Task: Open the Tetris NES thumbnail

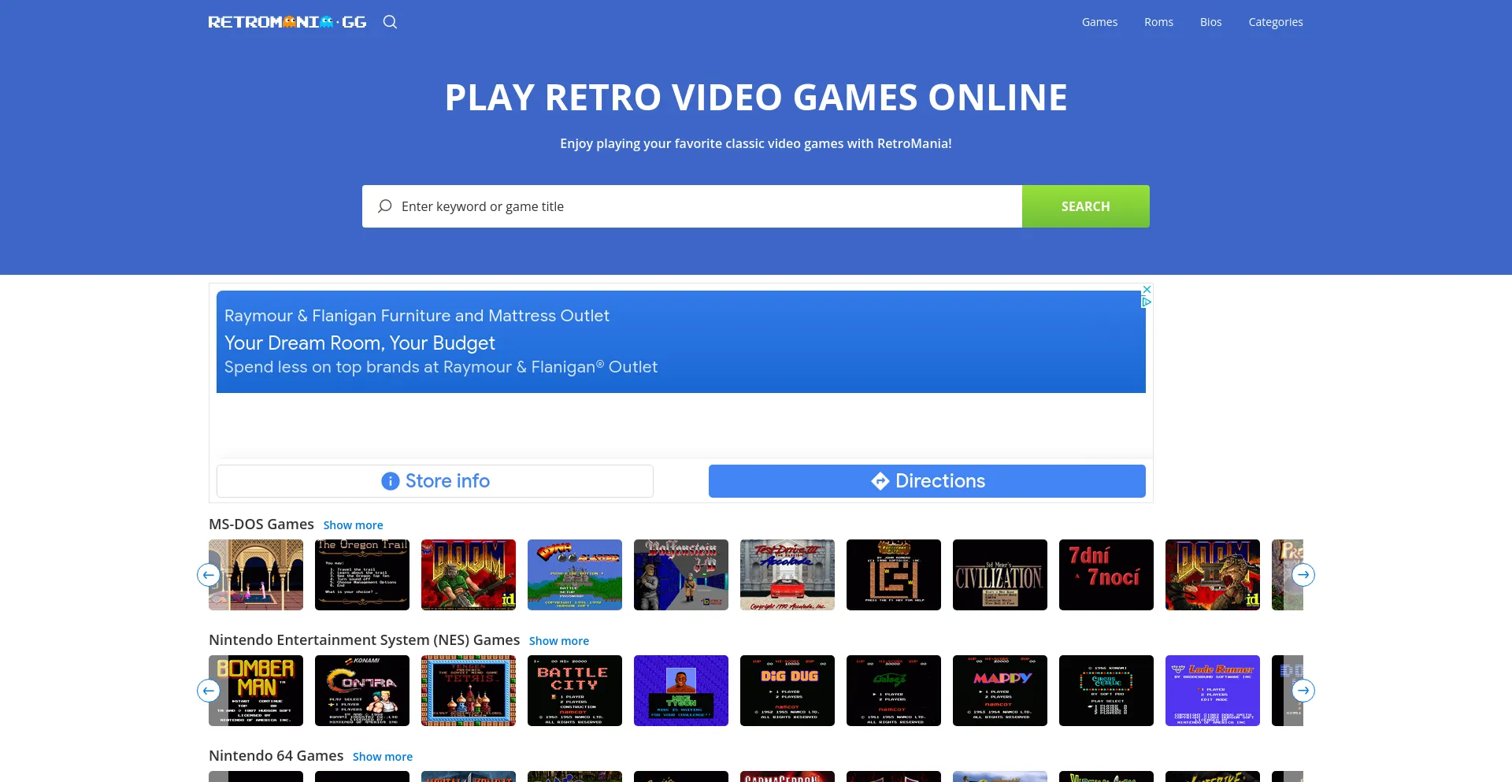Action: coord(469,691)
